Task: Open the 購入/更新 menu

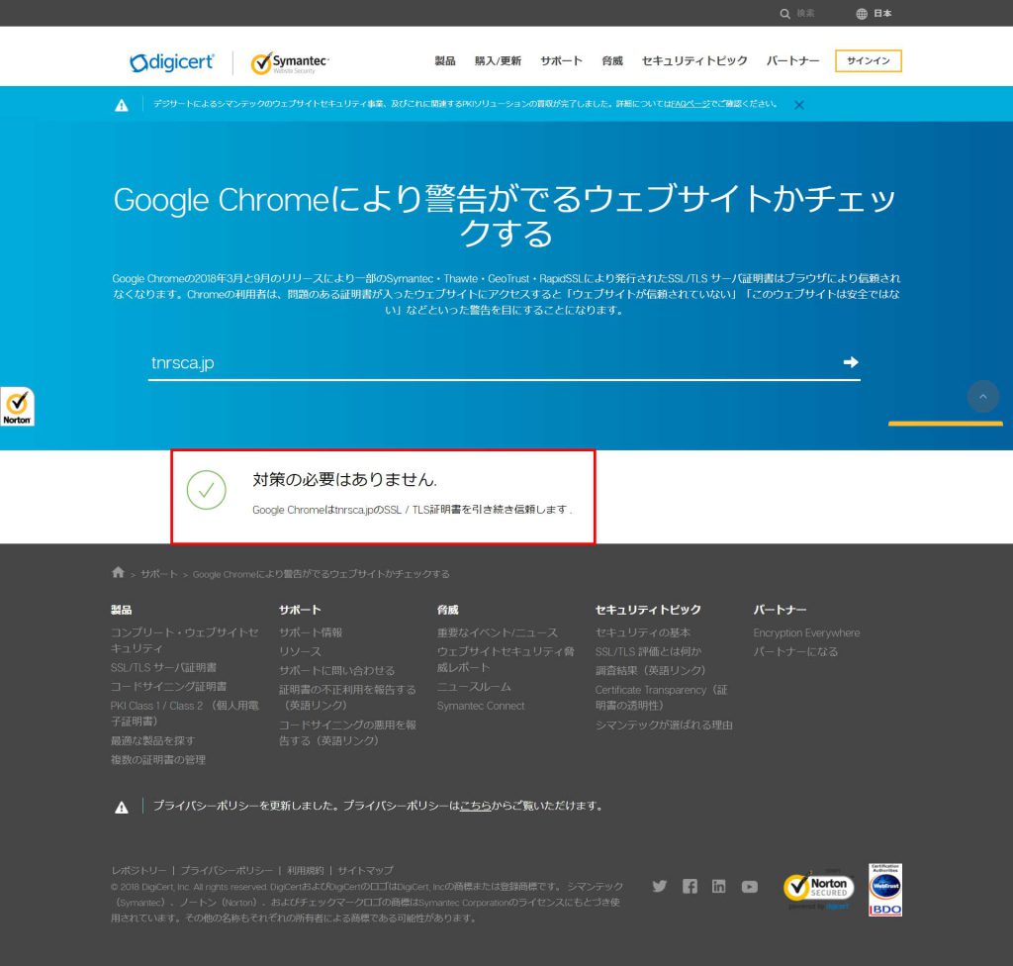Action: 498,60
